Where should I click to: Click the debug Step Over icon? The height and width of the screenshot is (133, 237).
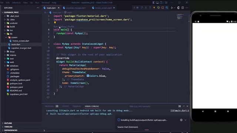pyautogui.click(x=141, y=8)
